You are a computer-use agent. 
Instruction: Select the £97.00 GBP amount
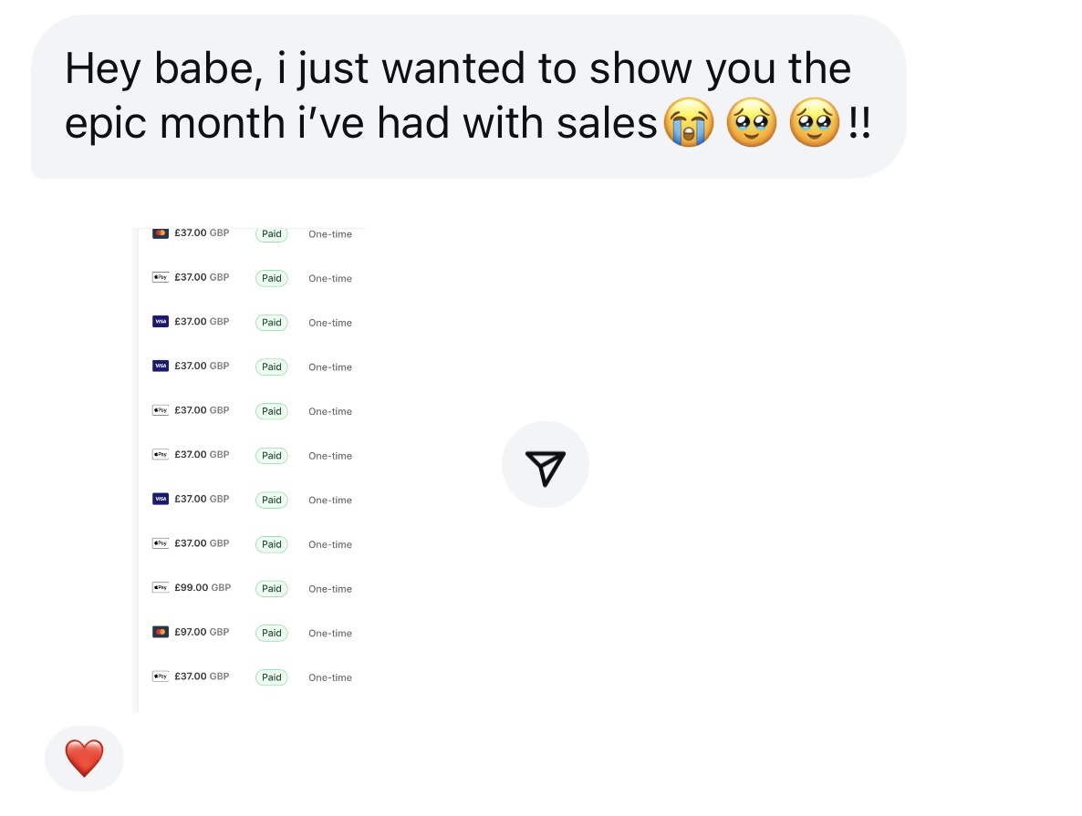(202, 632)
